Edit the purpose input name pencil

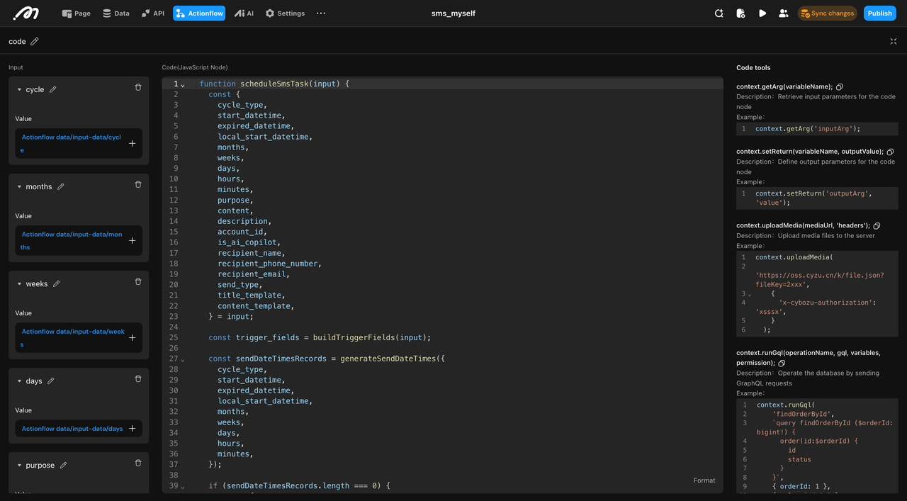[x=64, y=466]
